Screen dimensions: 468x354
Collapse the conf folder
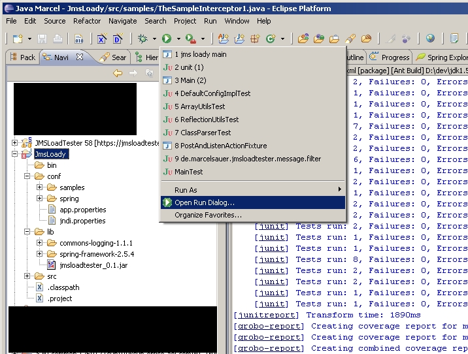tap(27, 176)
